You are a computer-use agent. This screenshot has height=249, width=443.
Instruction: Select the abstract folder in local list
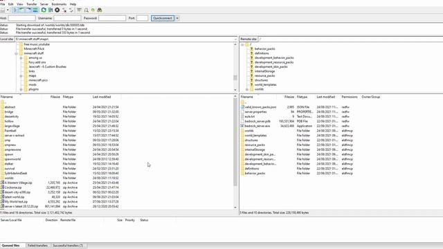pyautogui.click(x=10, y=107)
